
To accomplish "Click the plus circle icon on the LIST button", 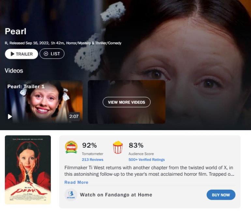I will 46,54.
